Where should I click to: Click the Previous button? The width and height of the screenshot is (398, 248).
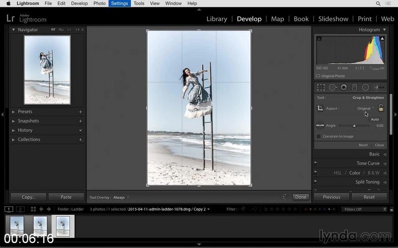tap(331, 197)
